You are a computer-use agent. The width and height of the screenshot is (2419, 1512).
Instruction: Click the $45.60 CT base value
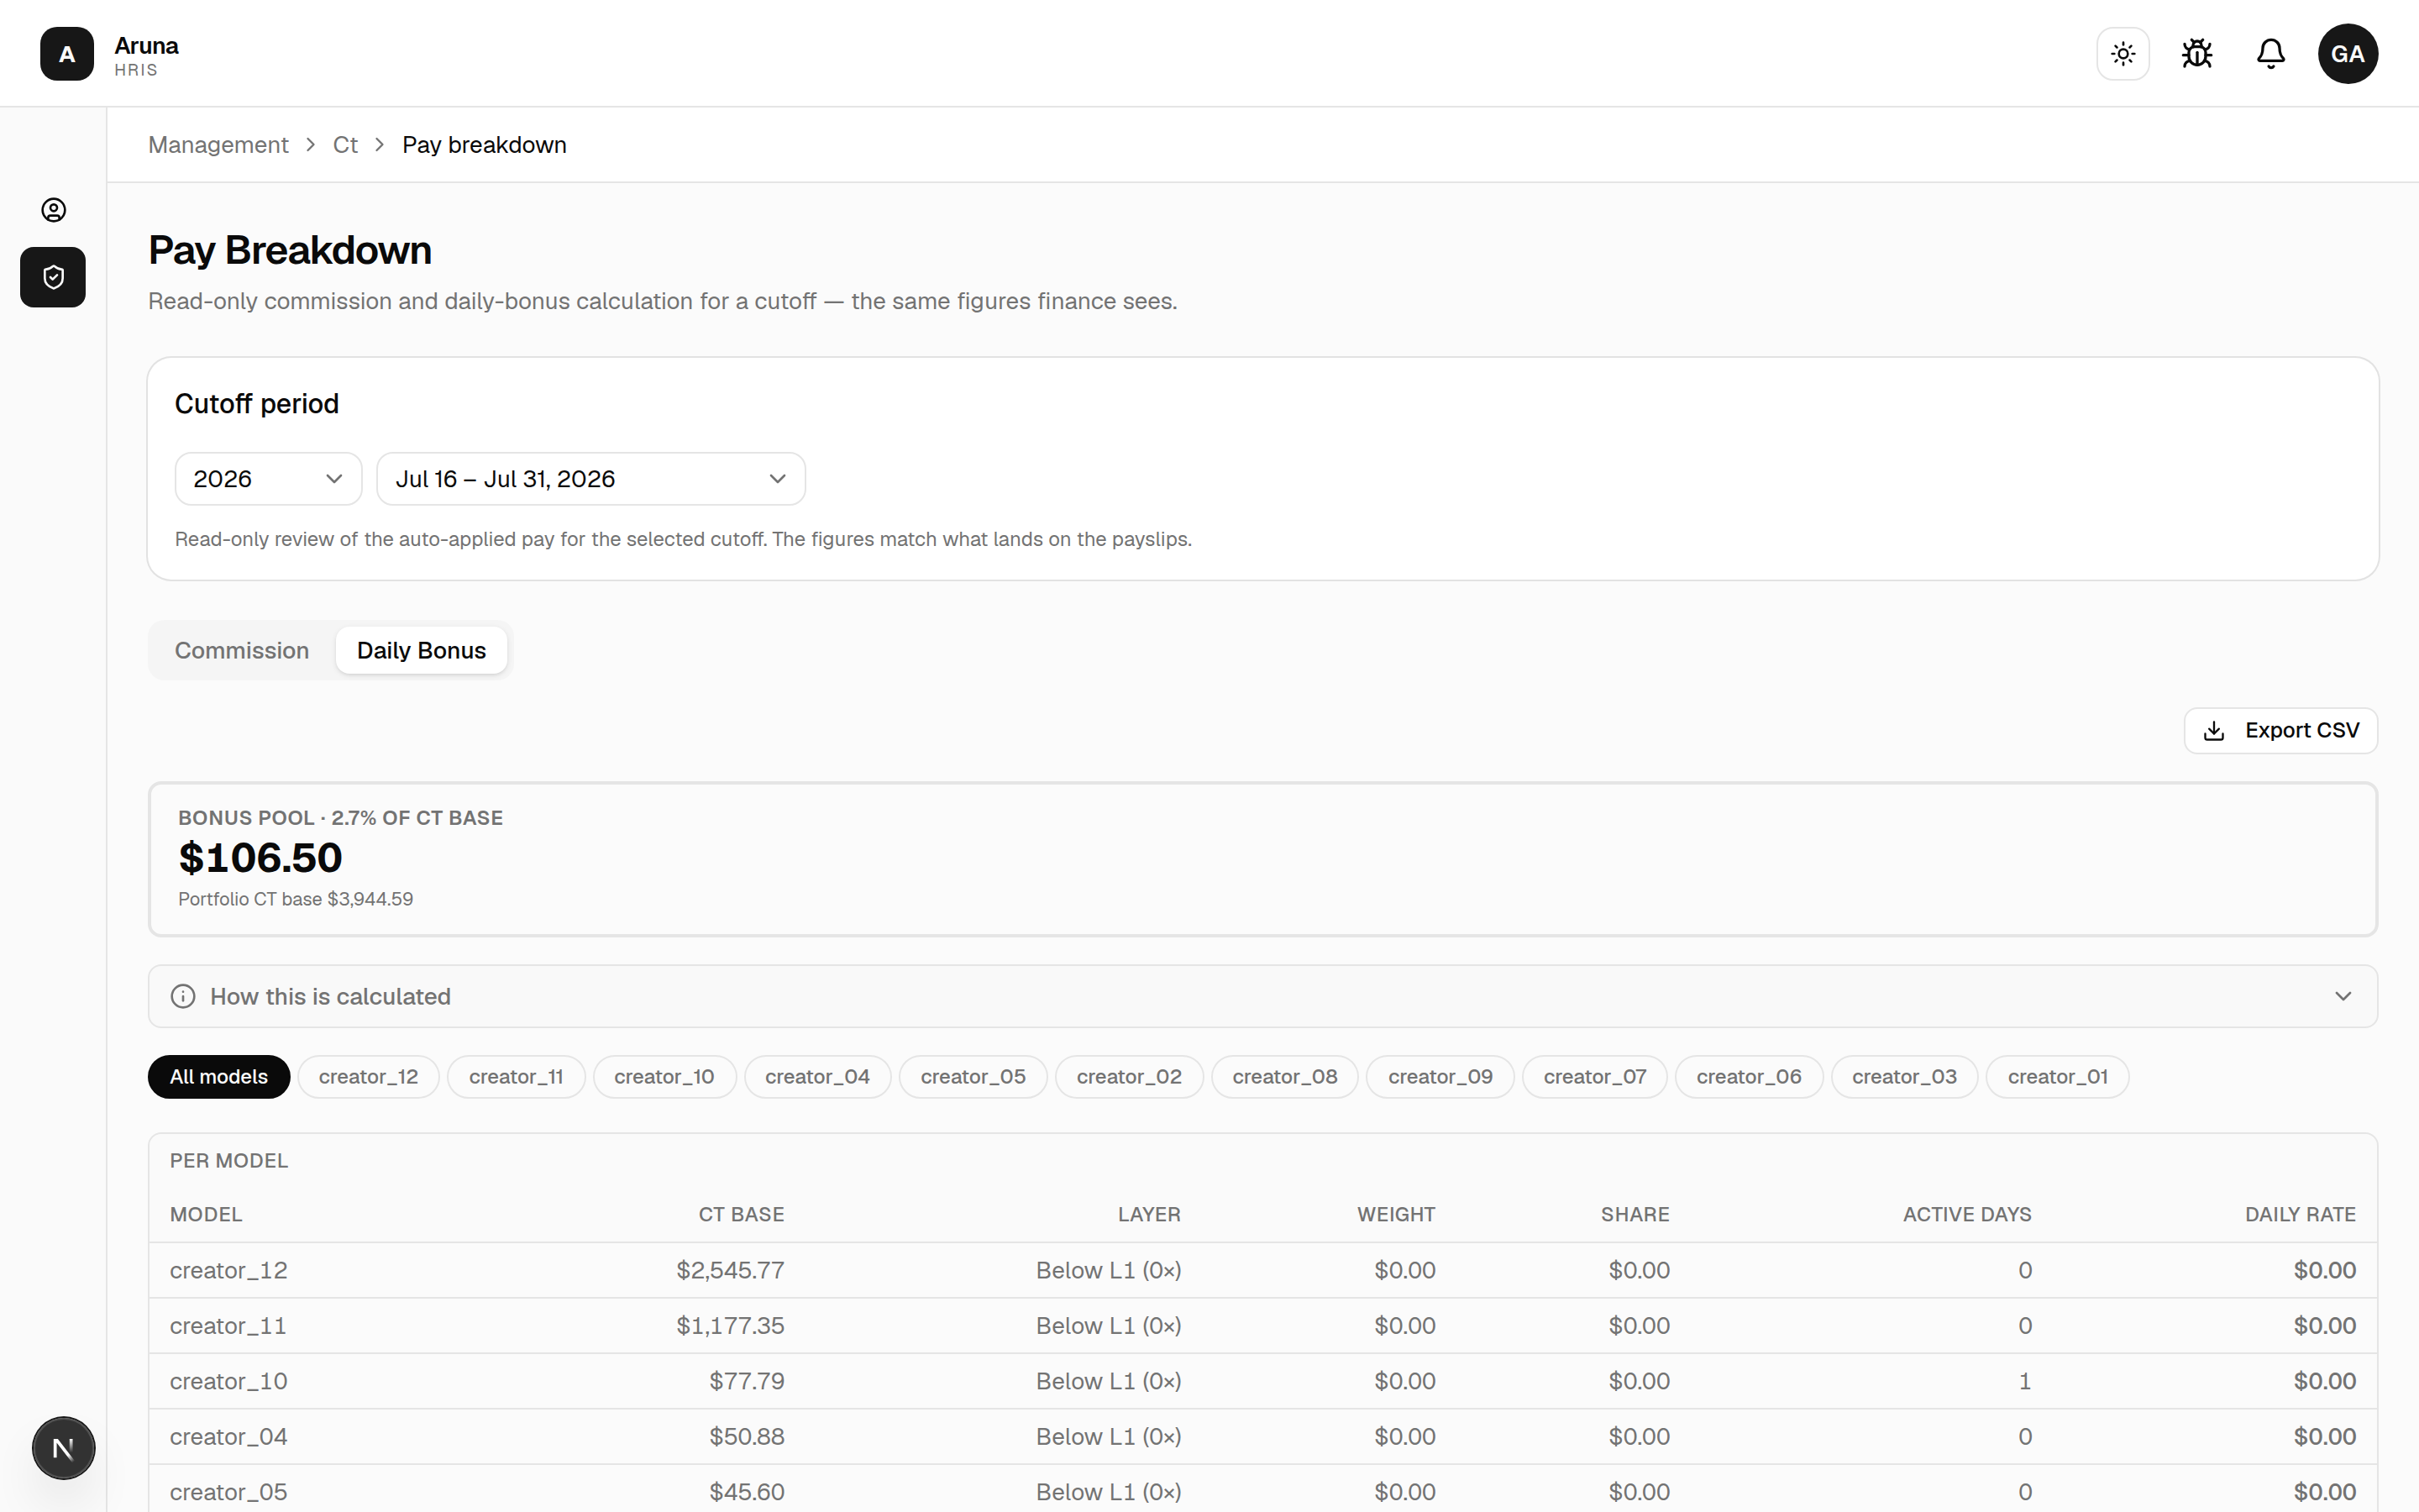[x=747, y=1492]
